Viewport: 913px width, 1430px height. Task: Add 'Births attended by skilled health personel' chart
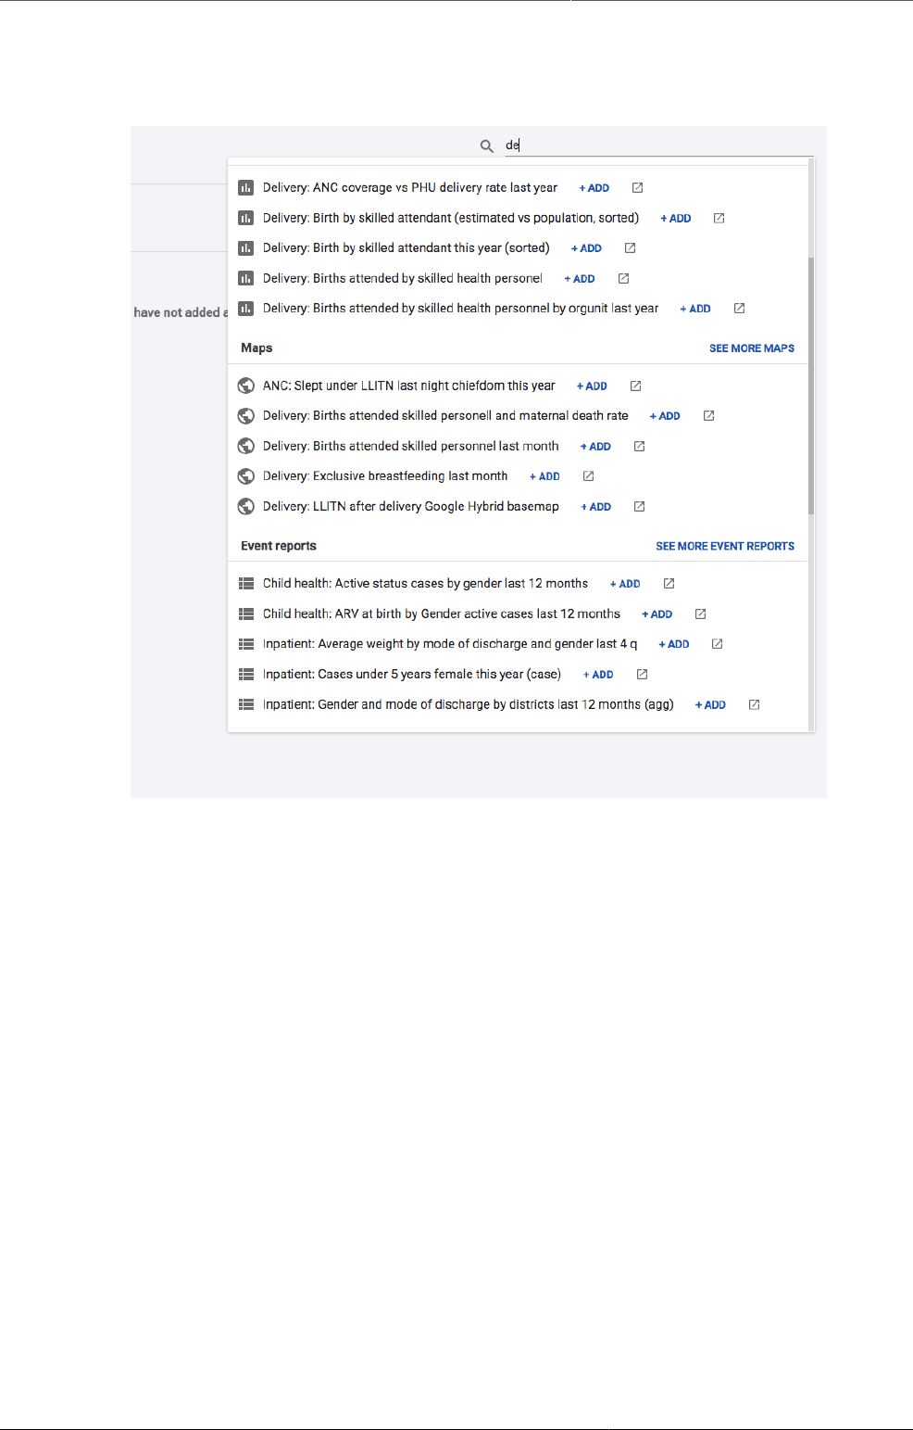tap(580, 279)
